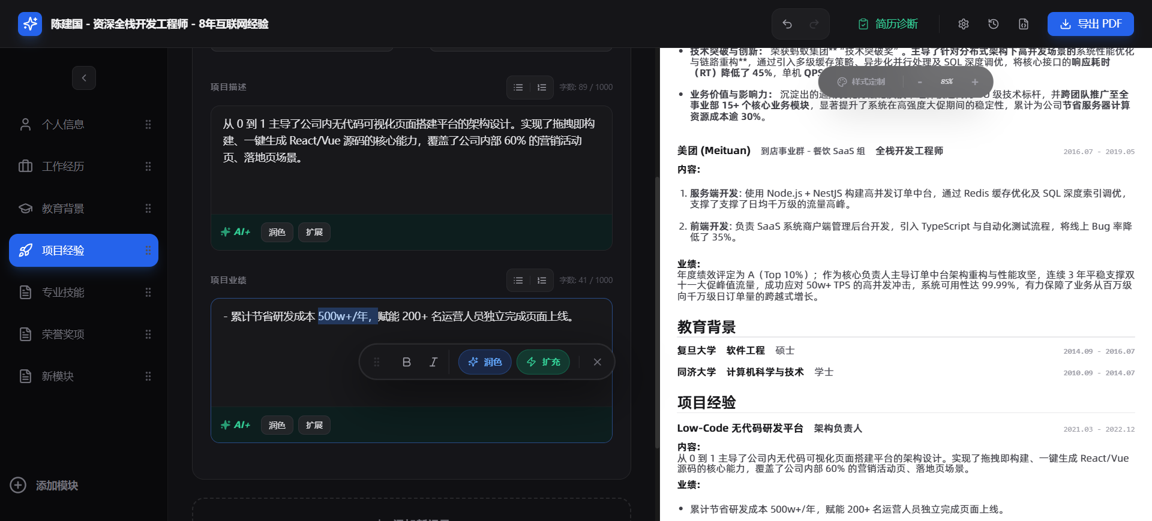Click 教育背景 heading in preview
The image size is (1152, 521).
(x=706, y=327)
